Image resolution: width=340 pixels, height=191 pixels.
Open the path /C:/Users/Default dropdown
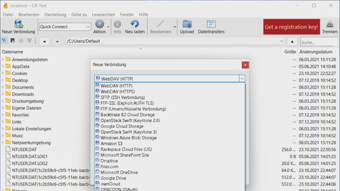(282, 41)
